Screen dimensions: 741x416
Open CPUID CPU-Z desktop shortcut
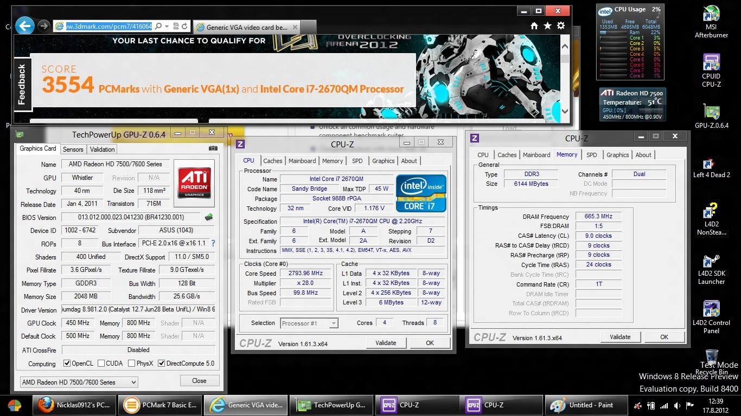click(x=711, y=70)
